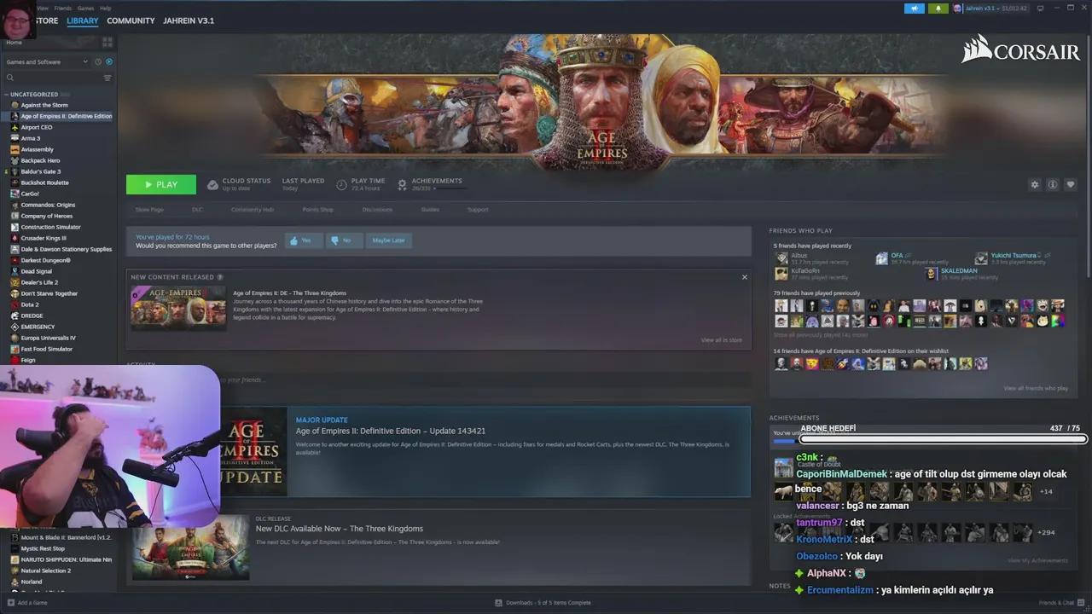Click the Don't Starve Together game icon
This screenshot has height=614, width=1092.
point(15,293)
